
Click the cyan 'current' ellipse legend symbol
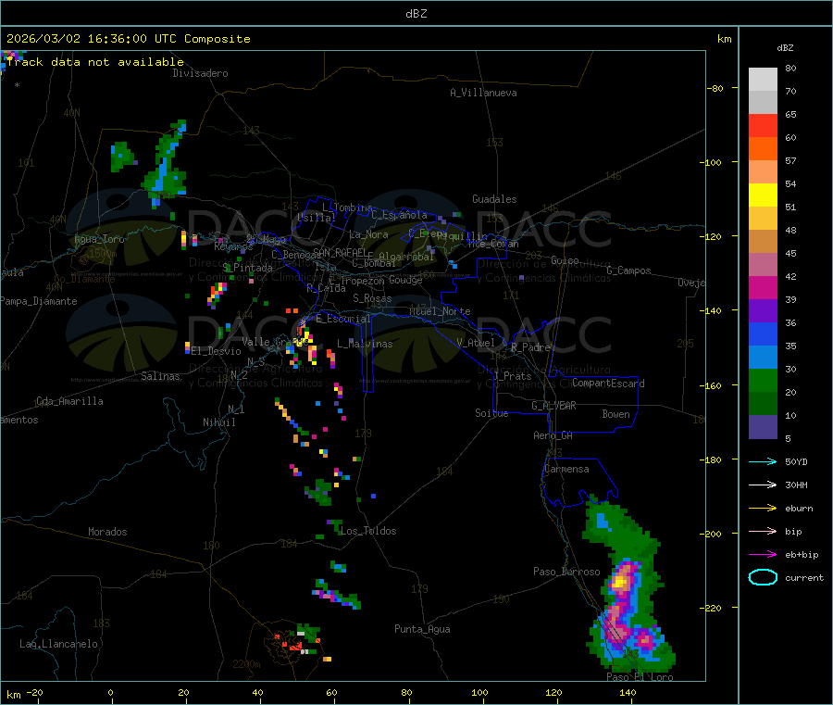coord(763,577)
